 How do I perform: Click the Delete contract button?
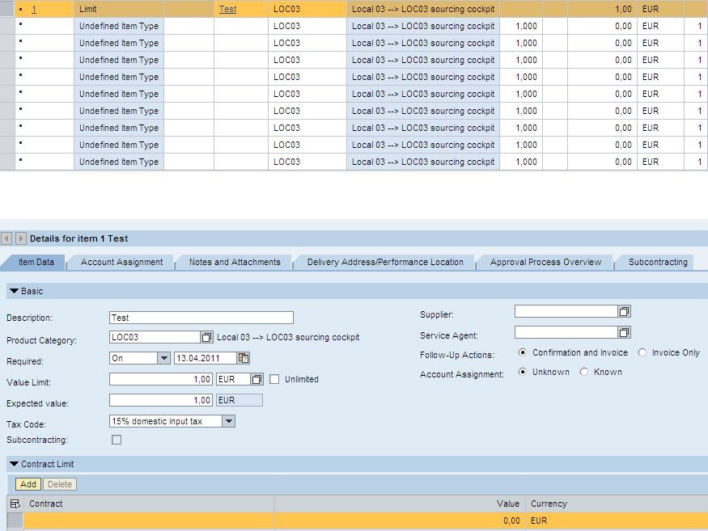coord(60,484)
